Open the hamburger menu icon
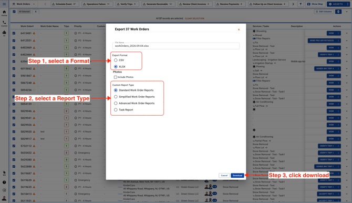The width and height of the screenshot is (352, 203). coord(4,4)
